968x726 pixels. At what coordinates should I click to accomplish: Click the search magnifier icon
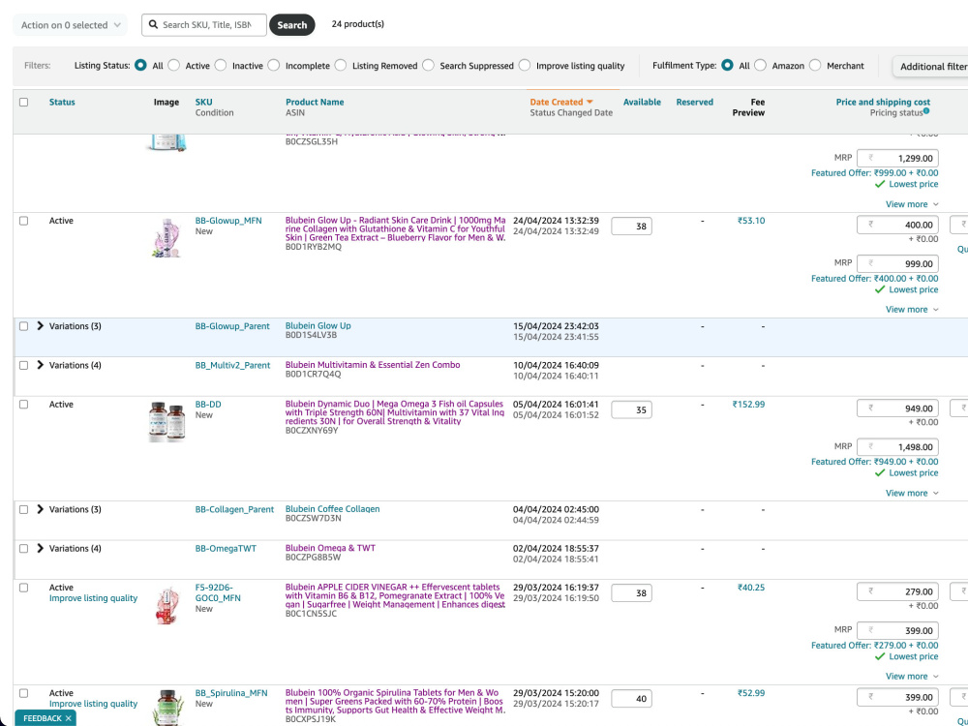pyautogui.click(x=153, y=25)
